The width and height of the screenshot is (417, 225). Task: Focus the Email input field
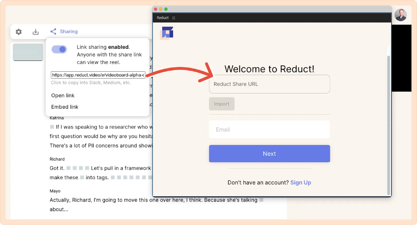click(269, 129)
